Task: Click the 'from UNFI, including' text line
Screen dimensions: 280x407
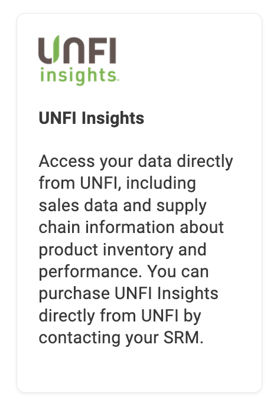Action: click(x=117, y=183)
